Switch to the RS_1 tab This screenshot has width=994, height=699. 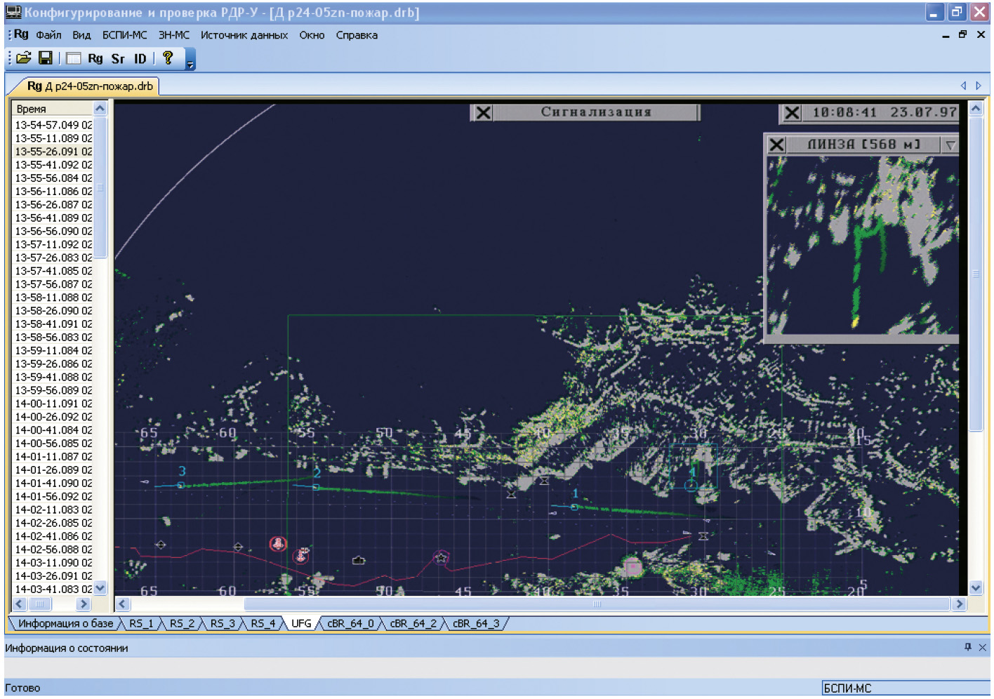pyautogui.click(x=141, y=623)
